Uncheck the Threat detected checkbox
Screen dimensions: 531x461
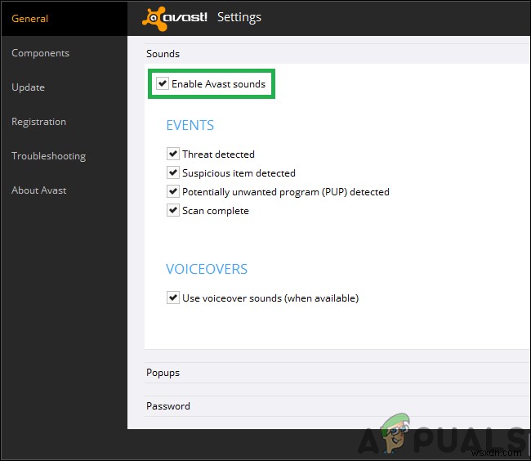173,154
